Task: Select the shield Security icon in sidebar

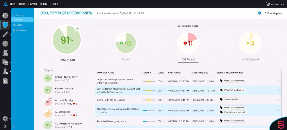Action: pyautogui.click(x=5, y=25)
